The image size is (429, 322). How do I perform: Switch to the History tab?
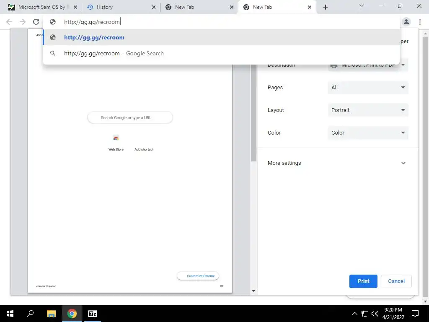click(120, 7)
